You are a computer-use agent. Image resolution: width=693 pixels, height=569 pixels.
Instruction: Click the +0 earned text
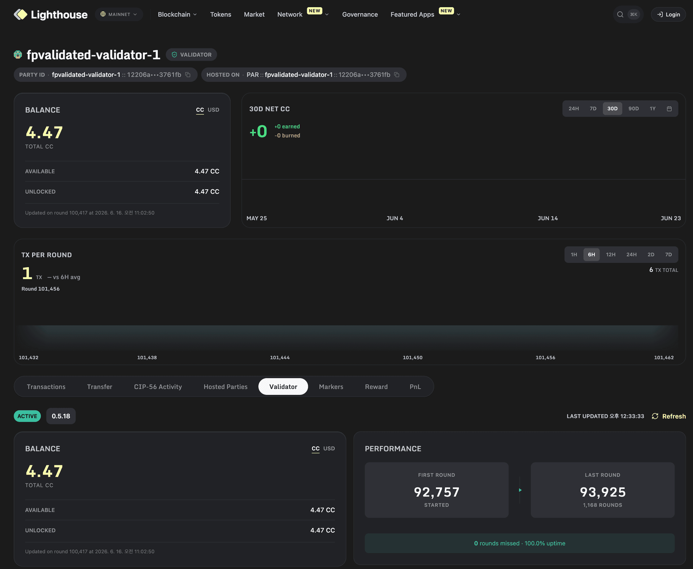coord(287,127)
